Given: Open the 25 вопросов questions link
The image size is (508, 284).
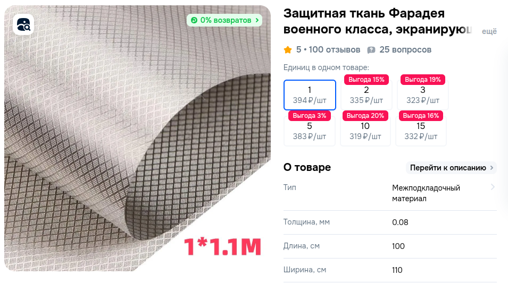Looking at the screenshot, I should (405, 50).
